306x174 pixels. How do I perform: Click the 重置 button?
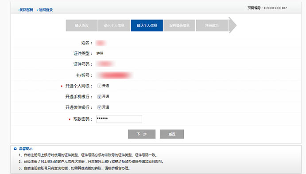click(172, 134)
